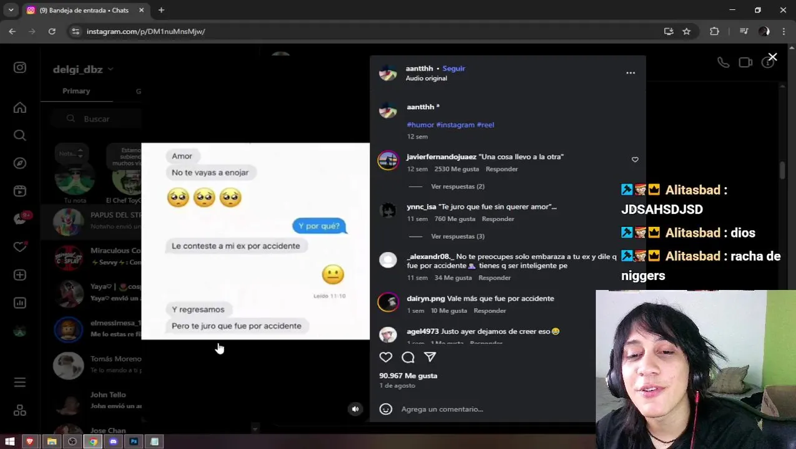Open the emoji picker in comment box

click(x=386, y=409)
